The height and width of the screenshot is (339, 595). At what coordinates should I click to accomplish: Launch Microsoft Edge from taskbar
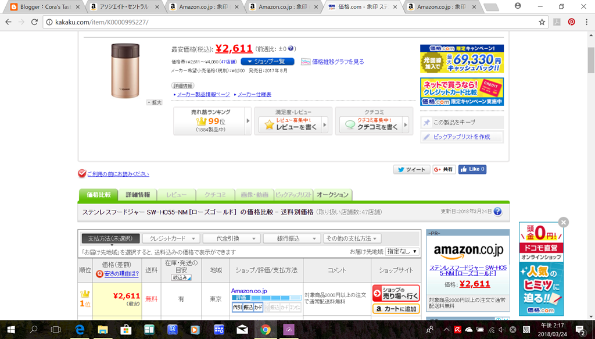(x=80, y=330)
